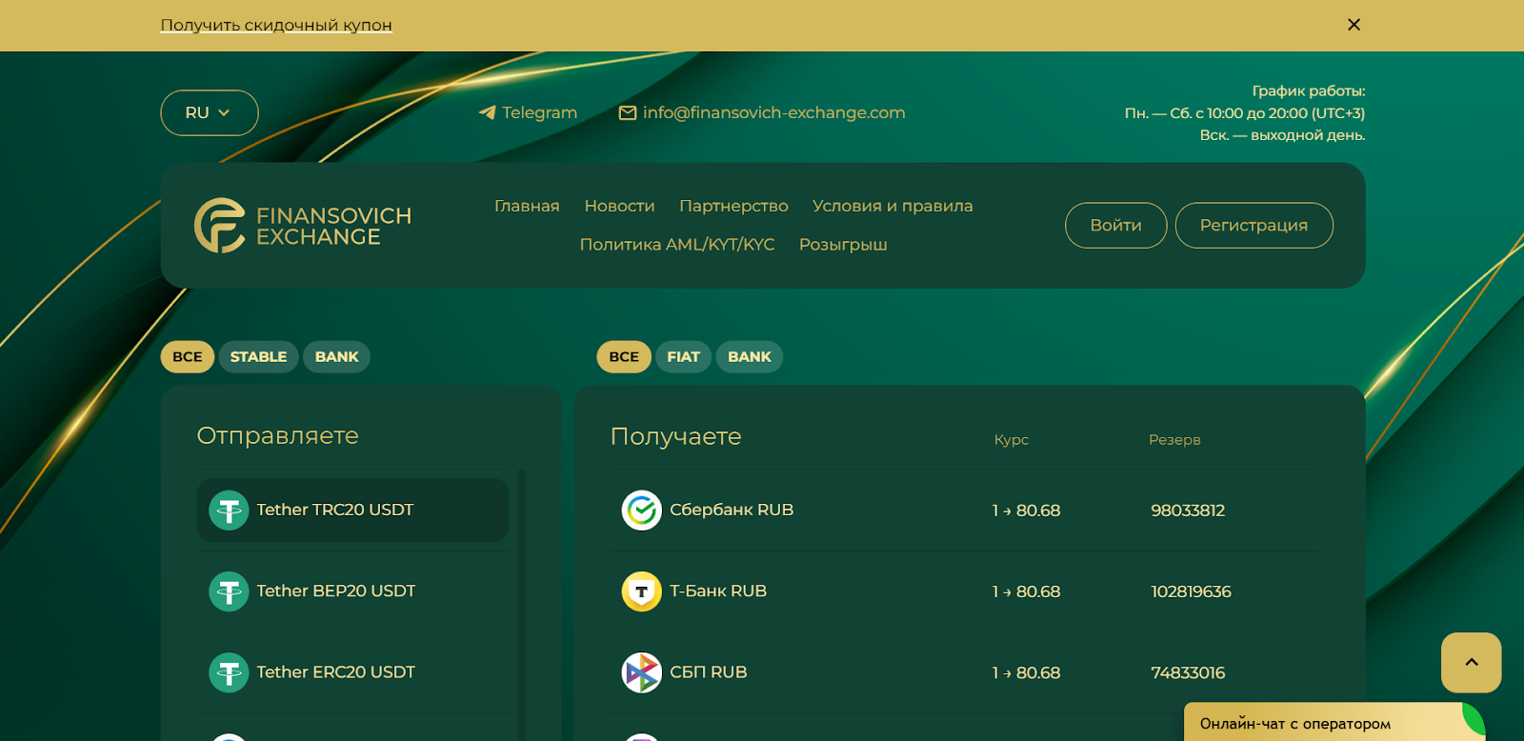The image size is (1524, 741).
Task: Click the СБП rate 1 → 80.68
Action: tap(1026, 672)
